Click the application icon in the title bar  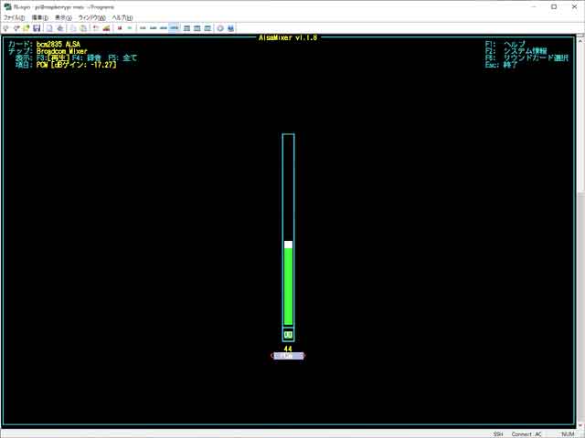pos(6,6)
